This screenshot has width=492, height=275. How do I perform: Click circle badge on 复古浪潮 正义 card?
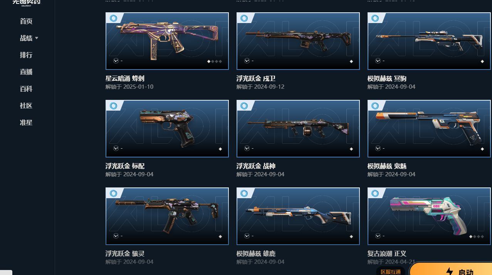375,193
